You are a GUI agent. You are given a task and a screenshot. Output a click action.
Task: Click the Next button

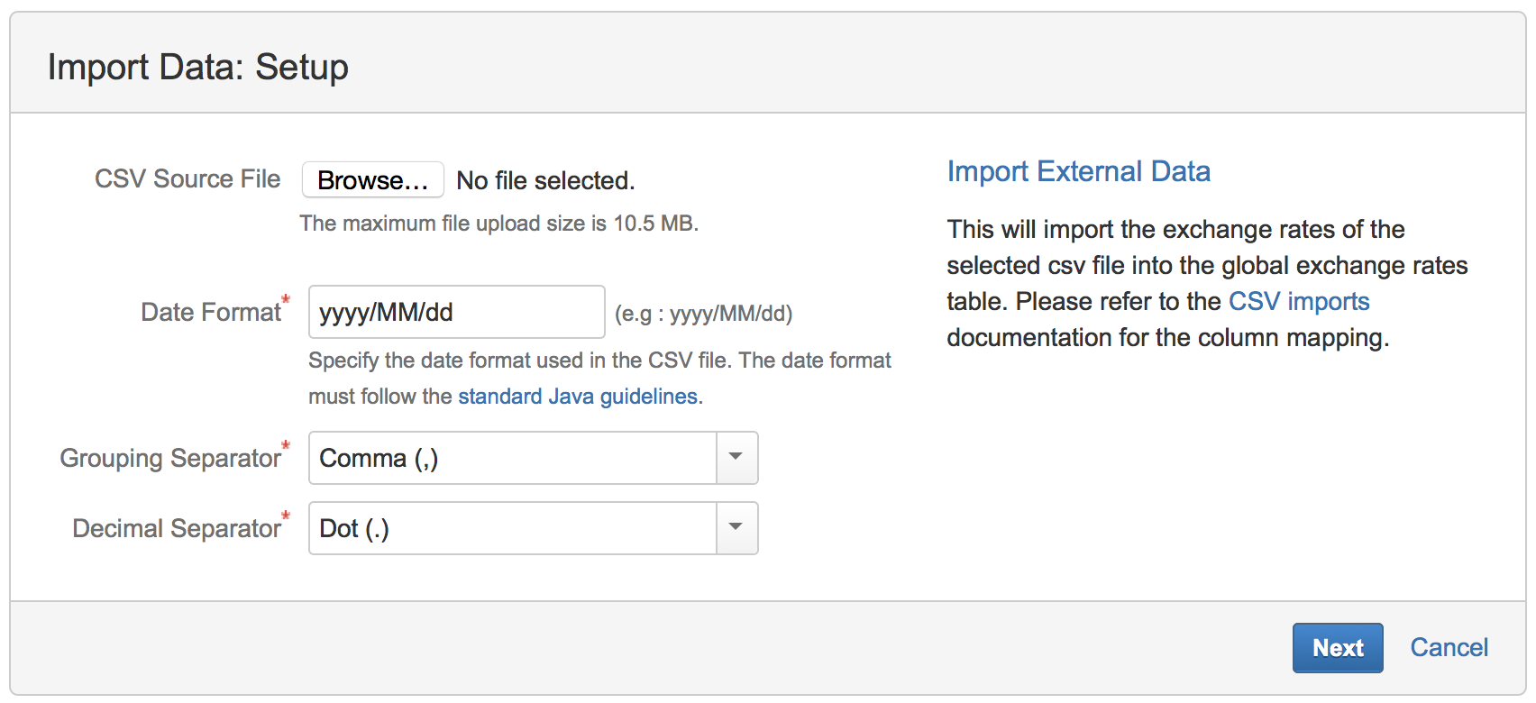coord(1337,647)
